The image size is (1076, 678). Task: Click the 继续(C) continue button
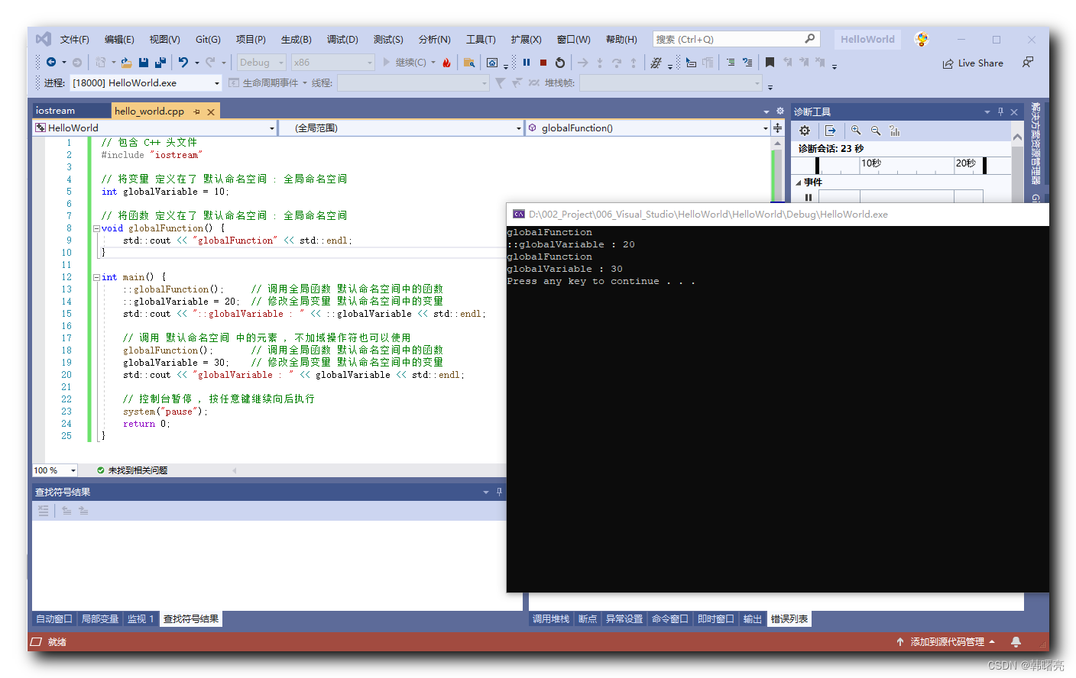404,63
